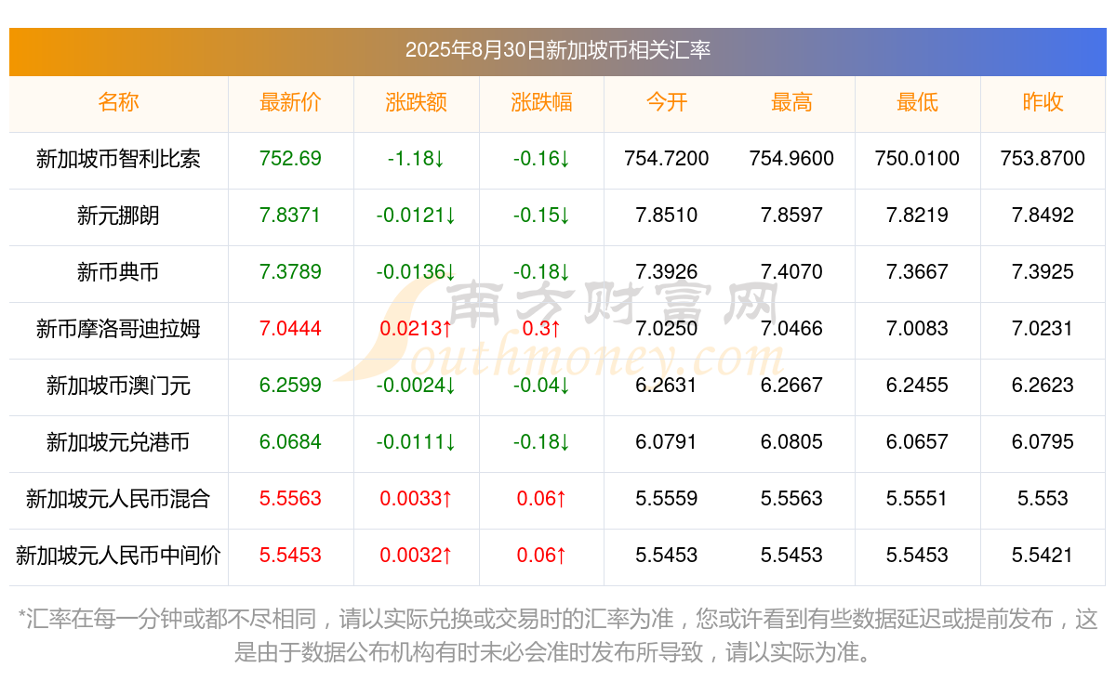The width and height of the screenshot is (1116, 681).
Task: Select the 新加坡币澳门元 row name
Action: (x=118, y=386)
